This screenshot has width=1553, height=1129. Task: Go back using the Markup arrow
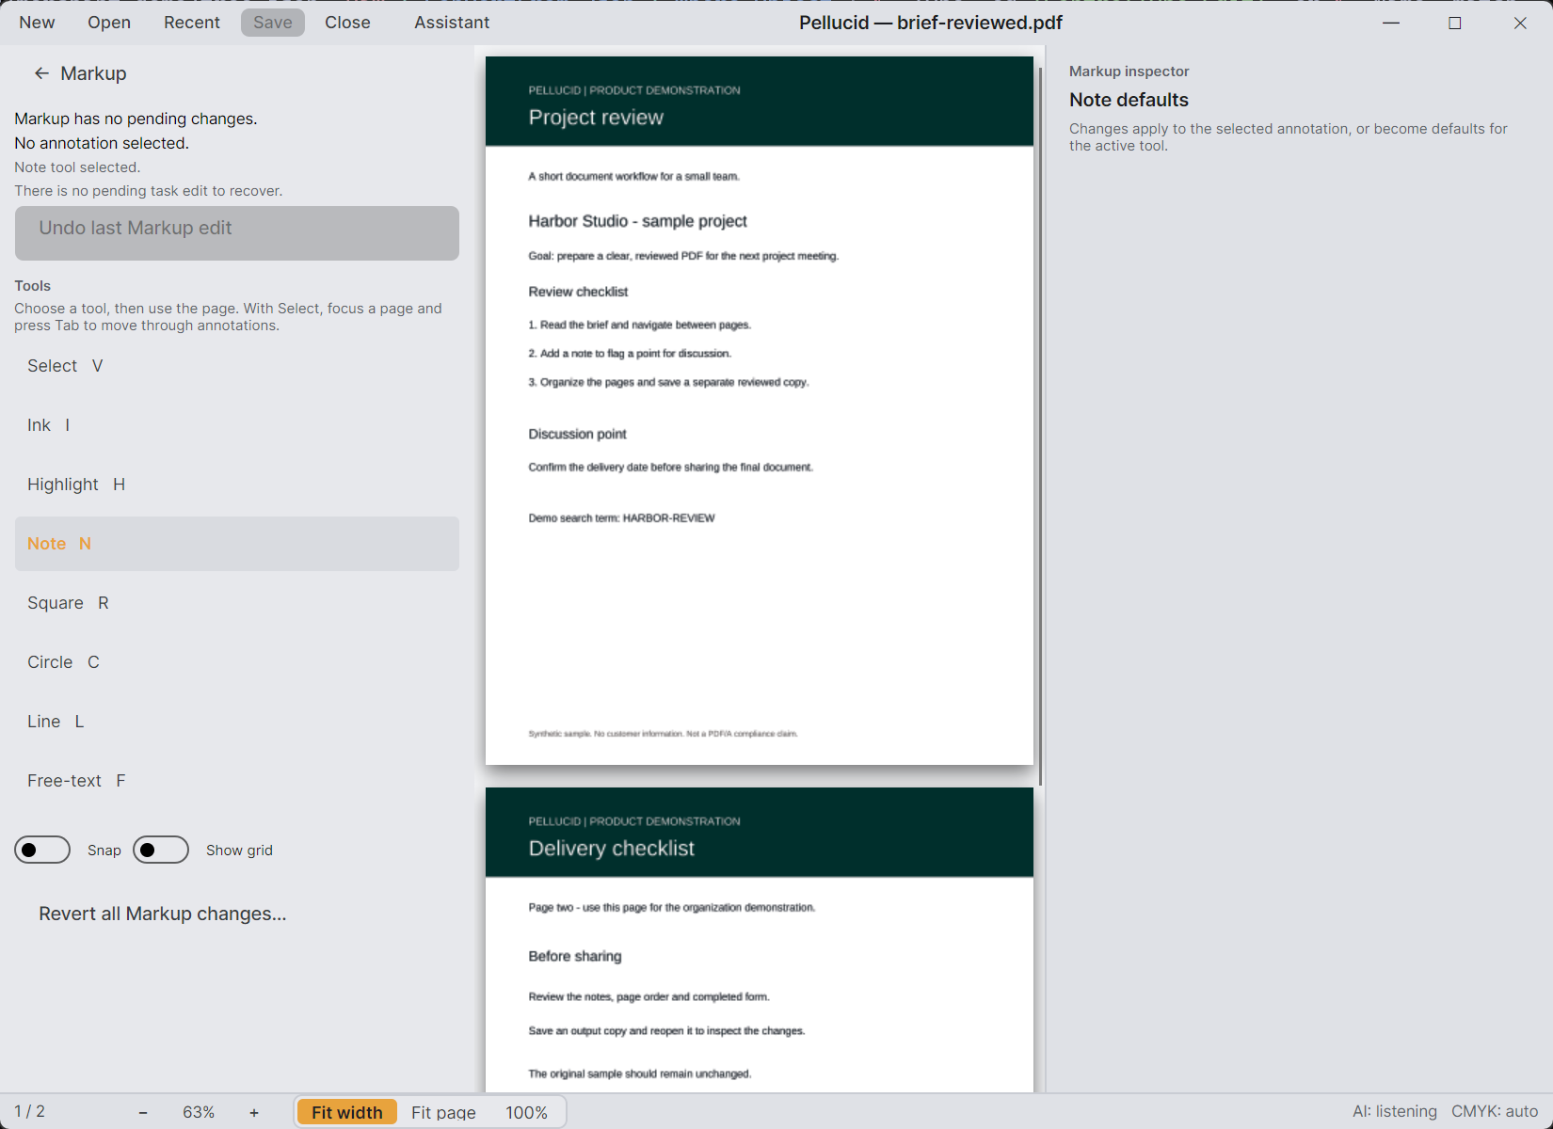41,73
